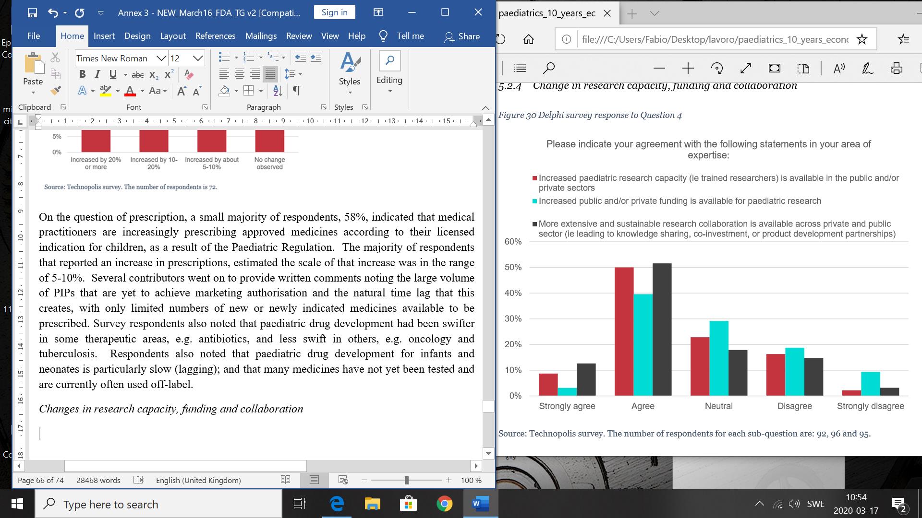Viewport: 922px width, 518px height.
Task: Click the Format Painter brush icon
Action: click(56, 90)
